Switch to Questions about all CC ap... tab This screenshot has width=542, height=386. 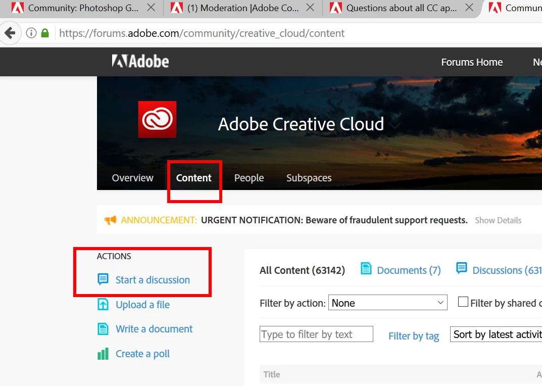(x=401, y=8)
